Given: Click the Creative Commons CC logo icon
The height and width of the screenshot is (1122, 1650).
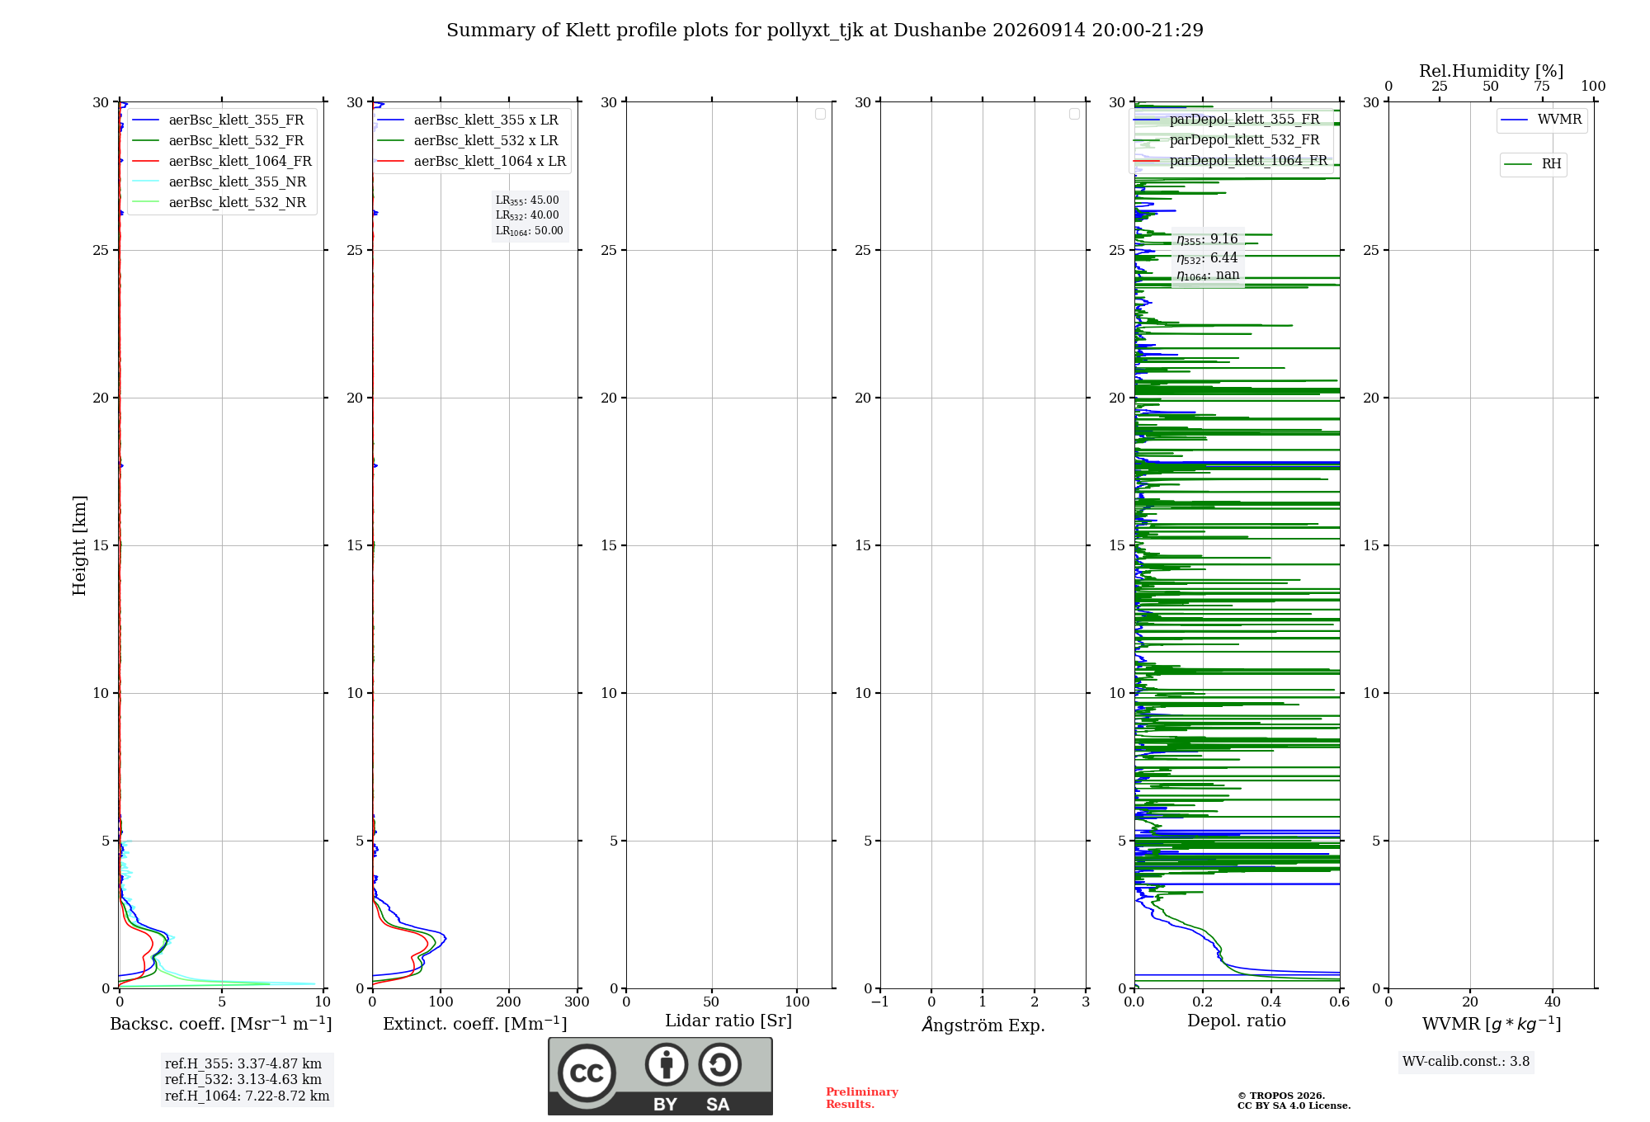Looking at the screenshot, I should pyautogui.click(x=587, y=1073).
